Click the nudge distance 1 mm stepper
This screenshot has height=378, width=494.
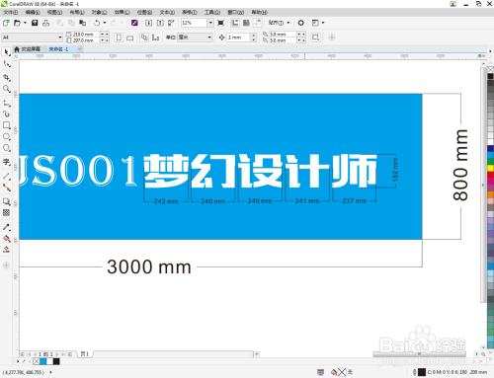tap(253, 38)
